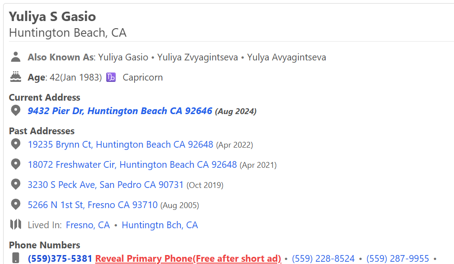This screenshot has width=454, height=264.
Task: Click the map pin beside 9432 Pier Dr
Action: 16,111
